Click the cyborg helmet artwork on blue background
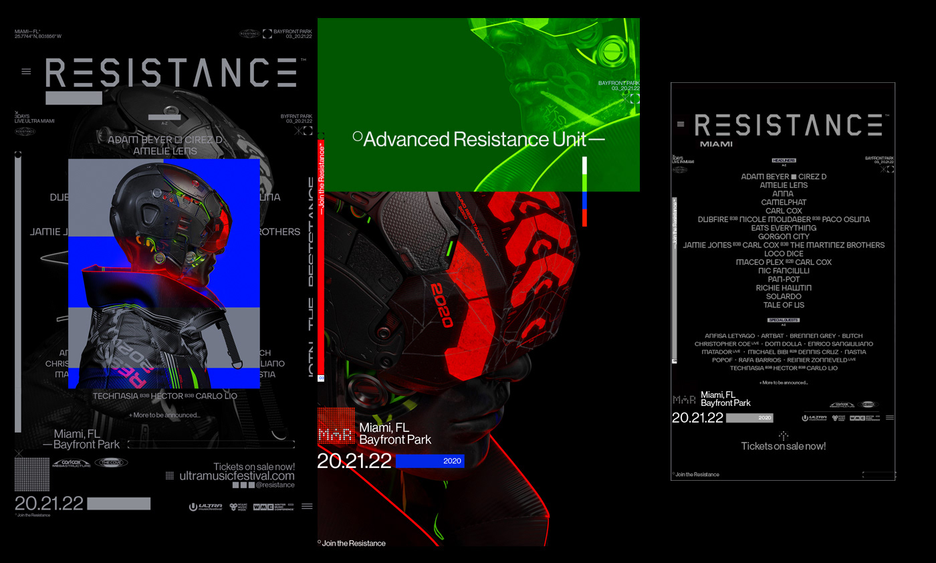 164,273
